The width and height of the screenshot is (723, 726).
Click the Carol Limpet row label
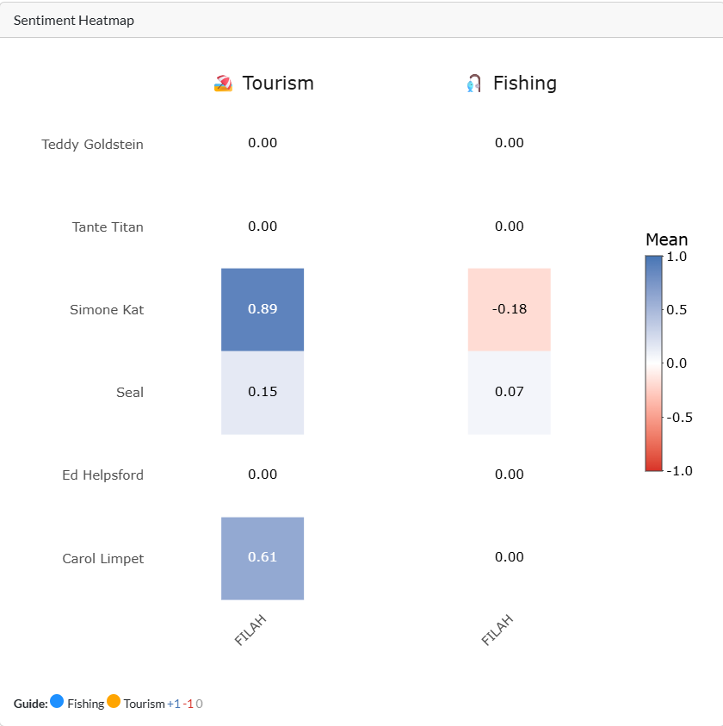(102, 559)
